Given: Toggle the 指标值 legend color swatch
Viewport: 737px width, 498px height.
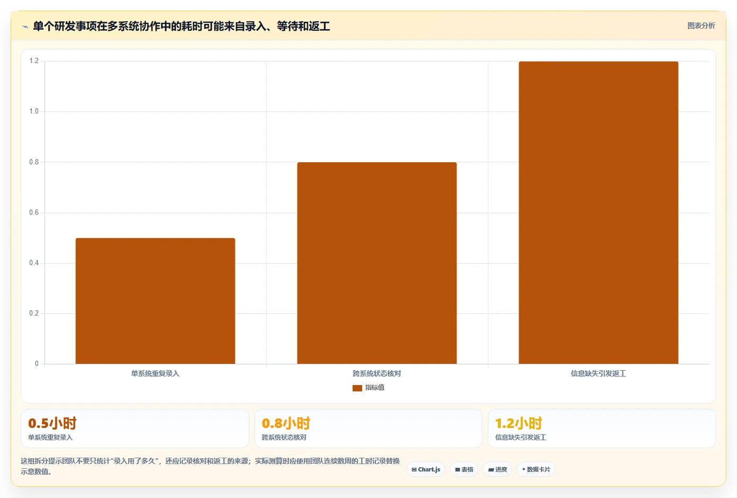Looking at the screenshot, I should click(357, 388).
